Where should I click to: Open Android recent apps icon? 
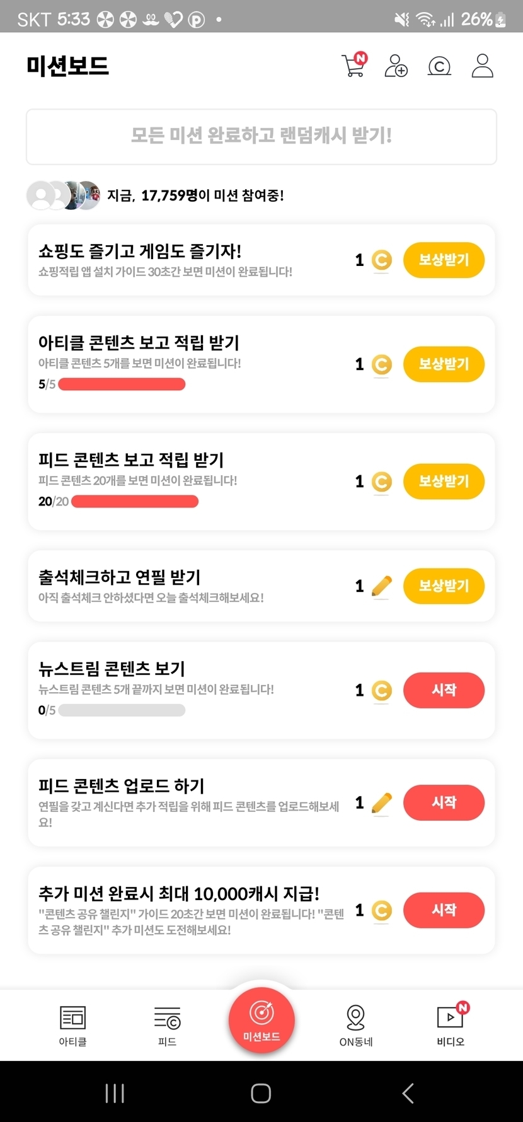click(x=115, y=1093)
